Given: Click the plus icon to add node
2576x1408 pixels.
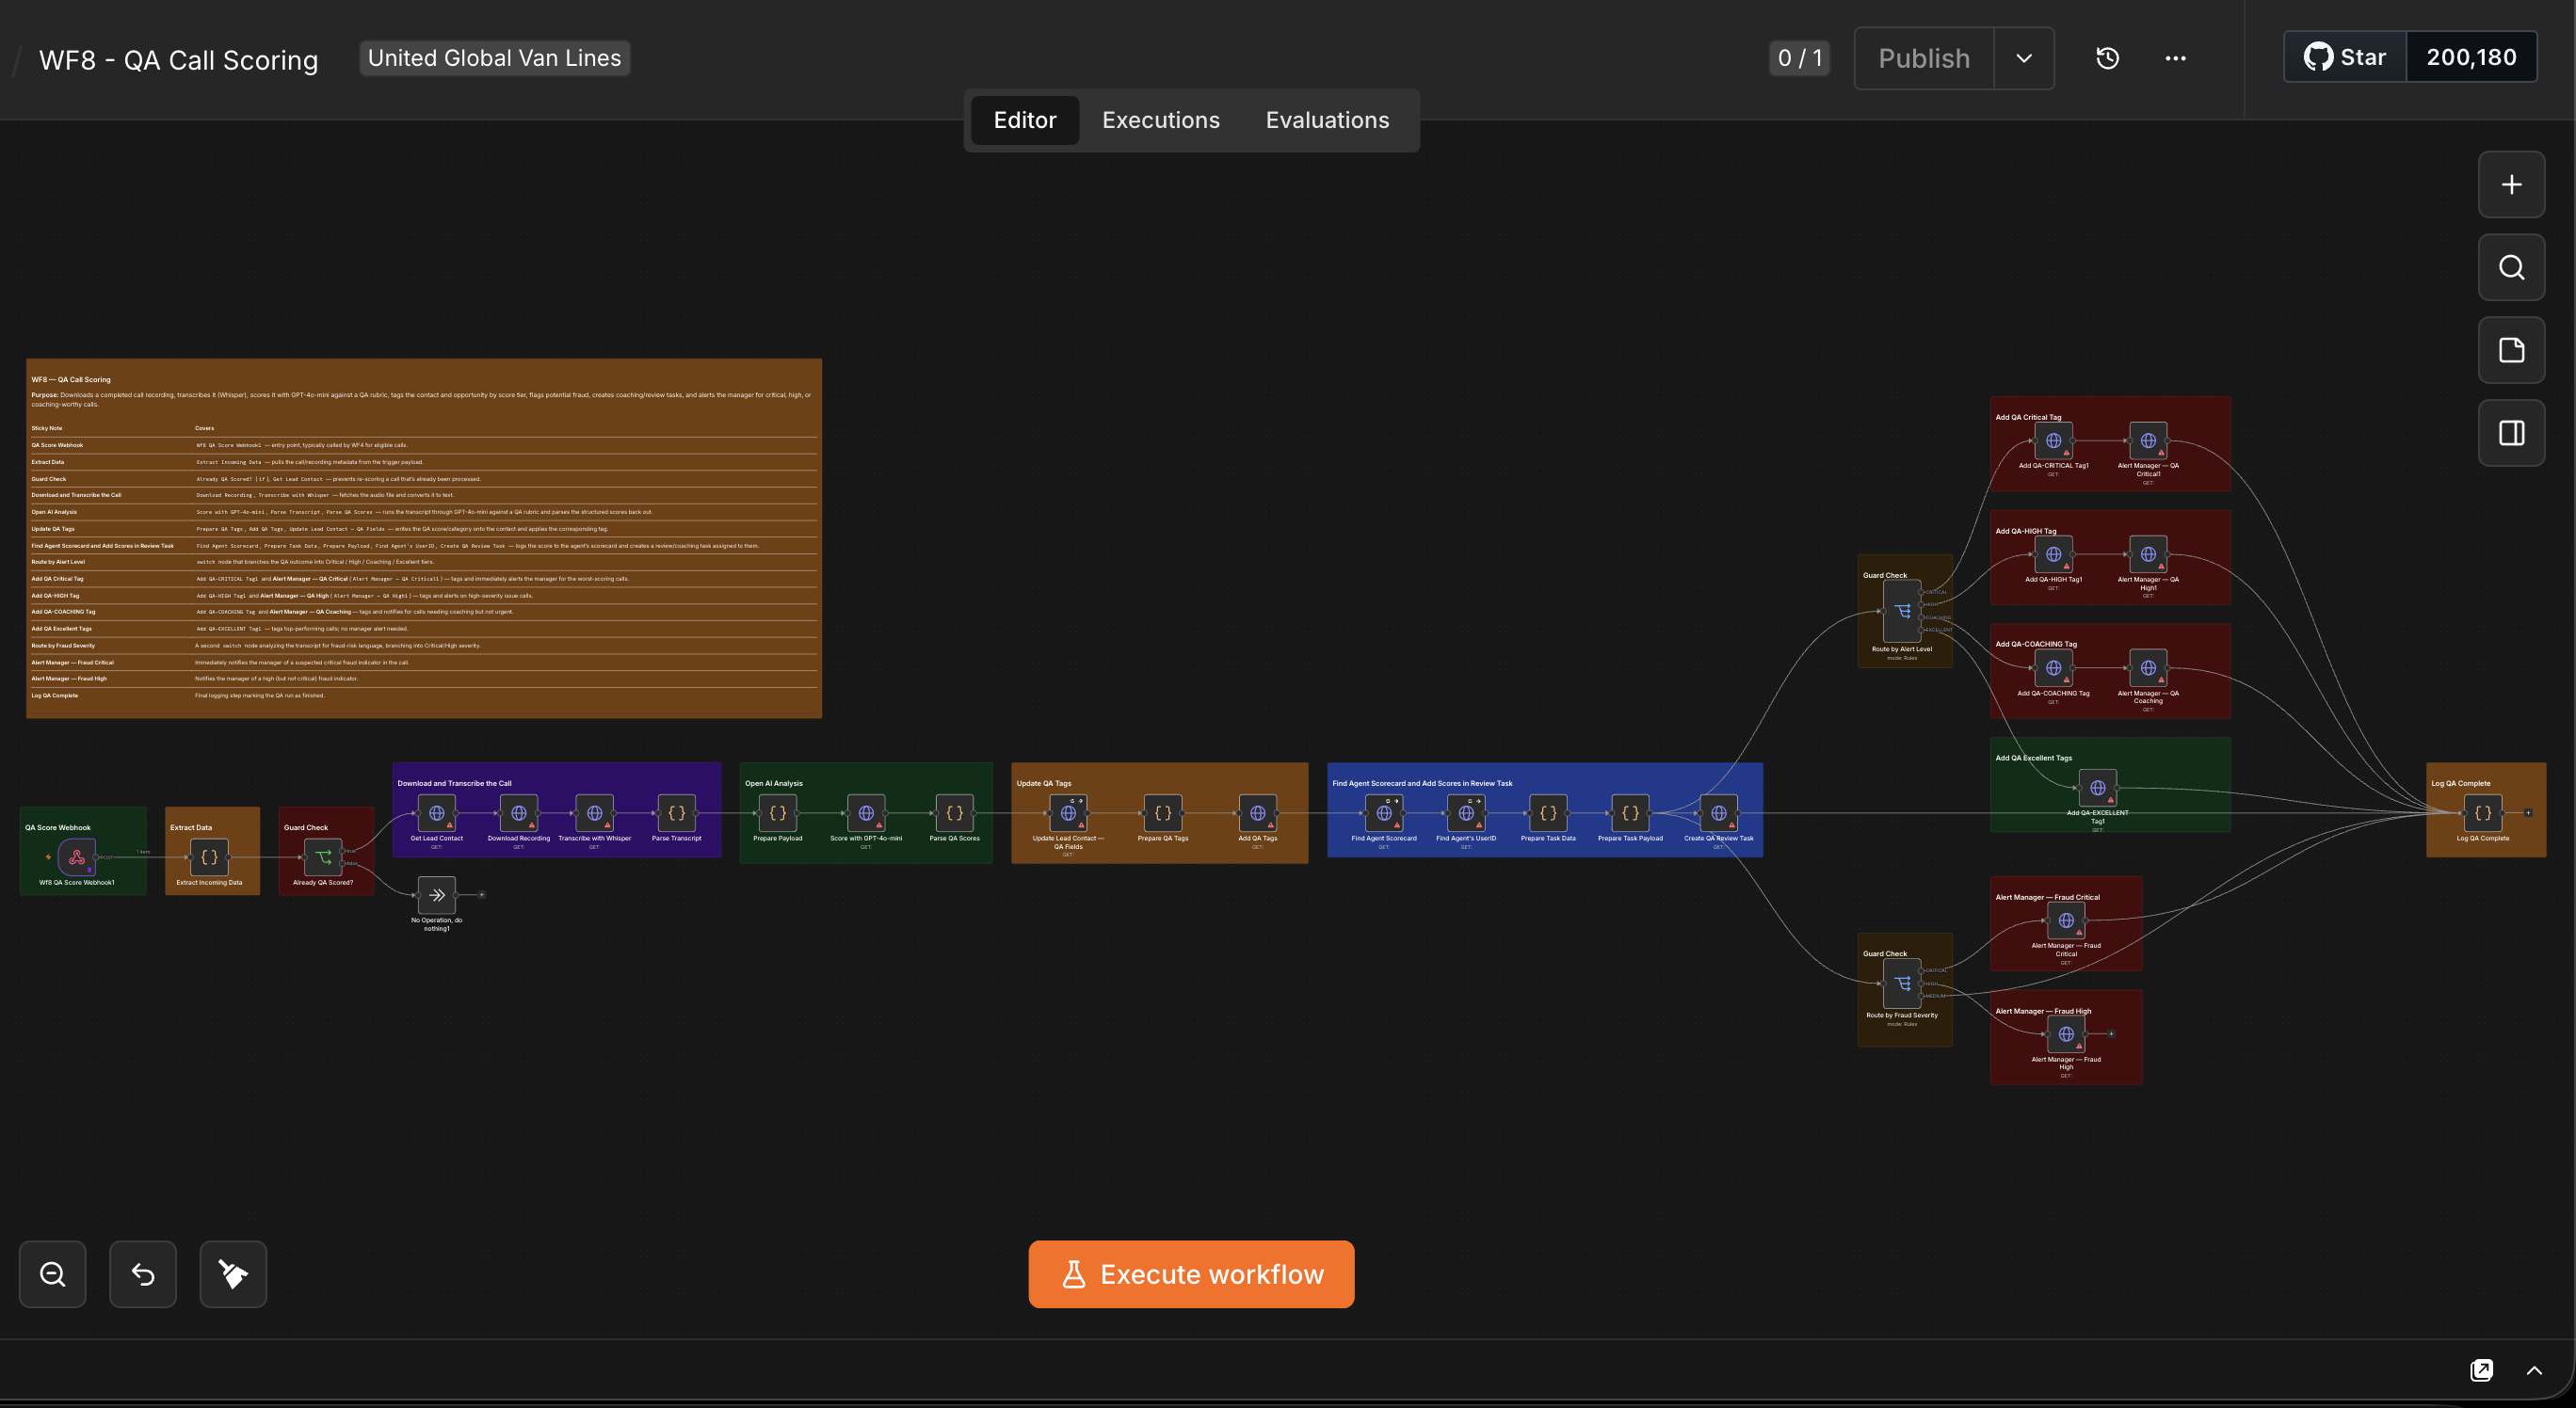Looking at the screenshot, I should 2511,184.
